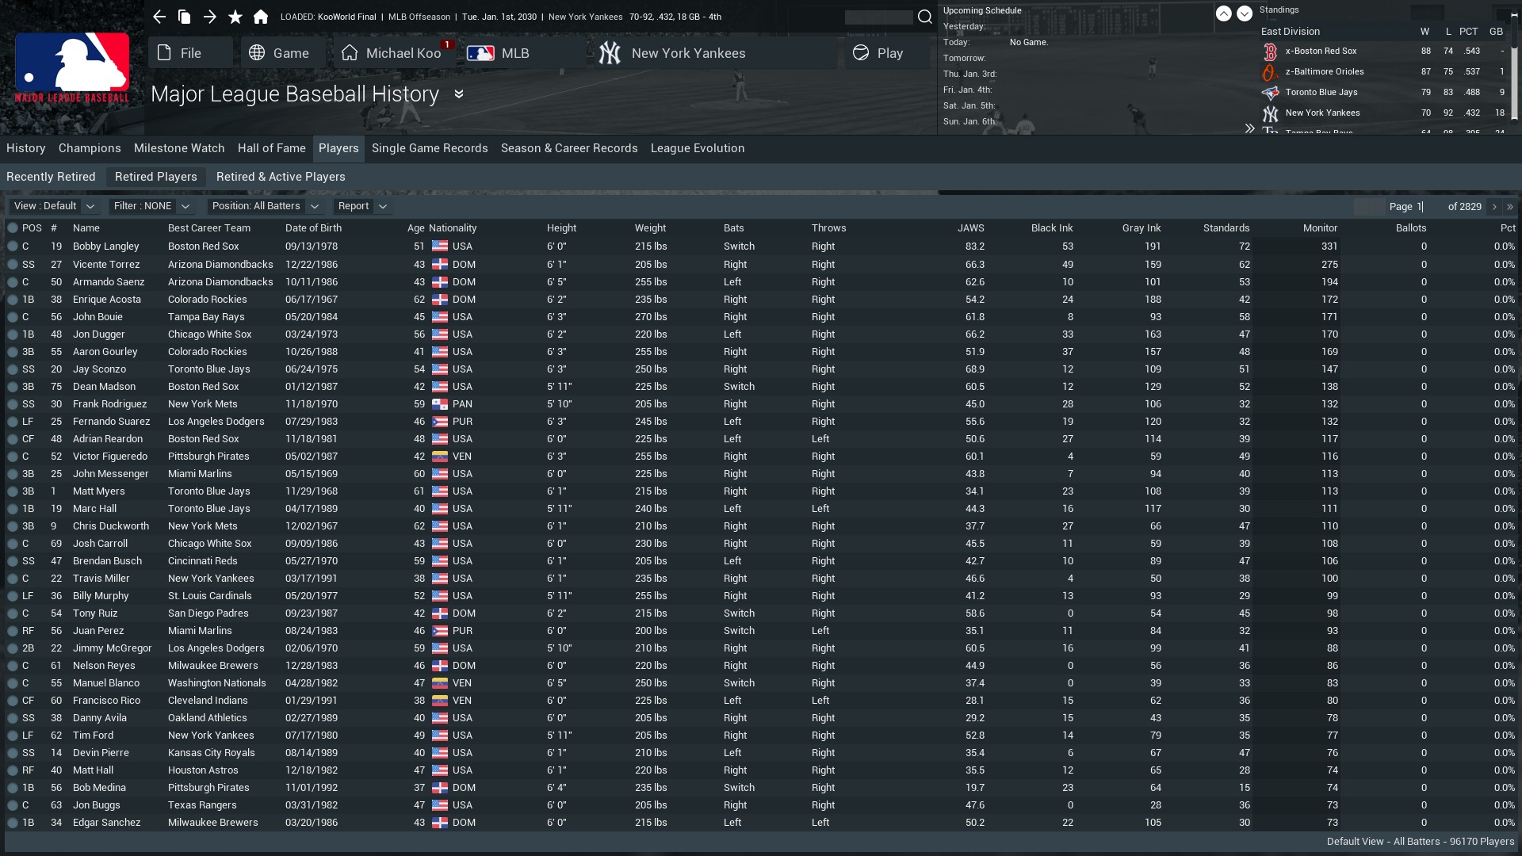Click the search magnifier icon

924,17
